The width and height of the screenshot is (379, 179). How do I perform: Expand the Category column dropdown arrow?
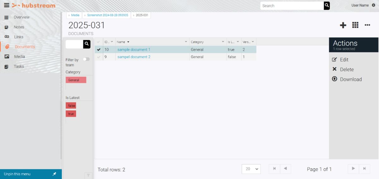click(223, 42)
